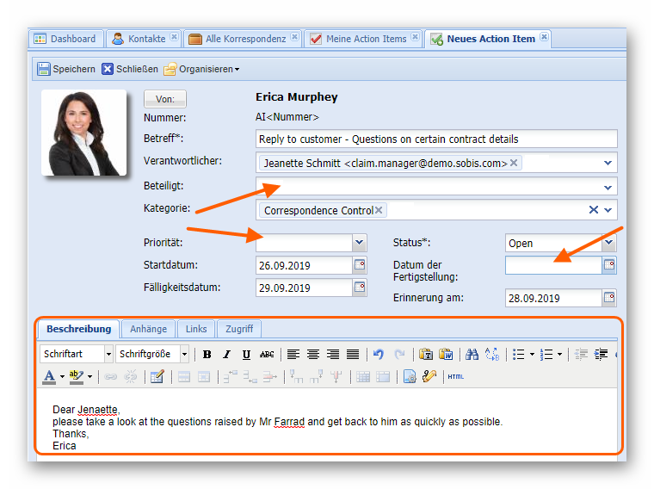Open the Schriftart font dropdown
Screen dimensions: 654x489
click(x=108, y=354)
